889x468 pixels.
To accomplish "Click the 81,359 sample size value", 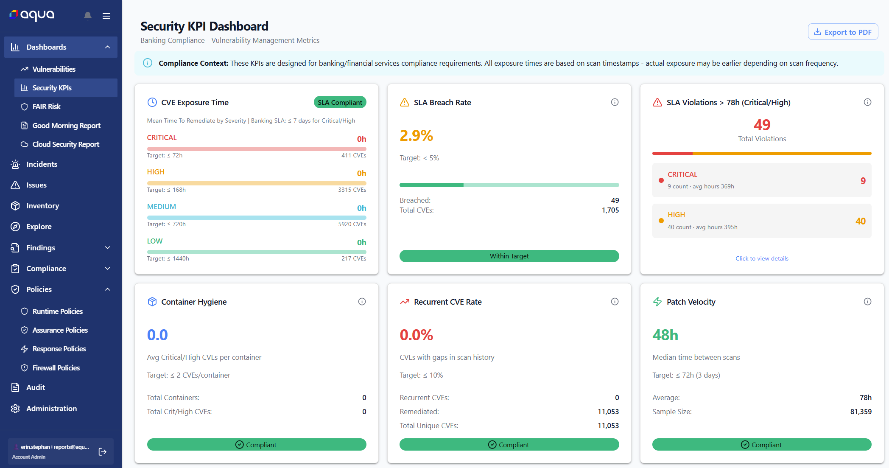I will (861, 412).
